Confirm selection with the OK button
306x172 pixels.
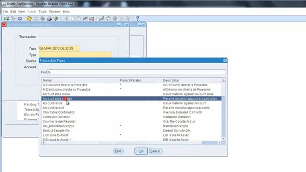(141, 151)
